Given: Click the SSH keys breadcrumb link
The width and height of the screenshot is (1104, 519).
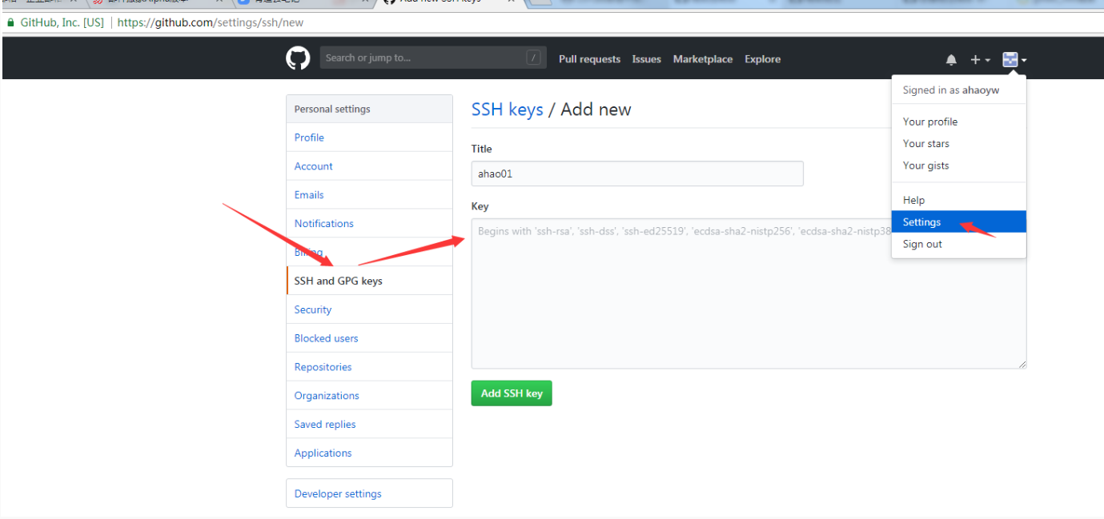Looking at the screenshot, I should pos(507,110).
